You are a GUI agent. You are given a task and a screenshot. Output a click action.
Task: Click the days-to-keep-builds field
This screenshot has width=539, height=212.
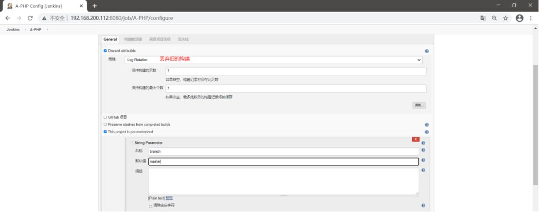tap(296, 71)
